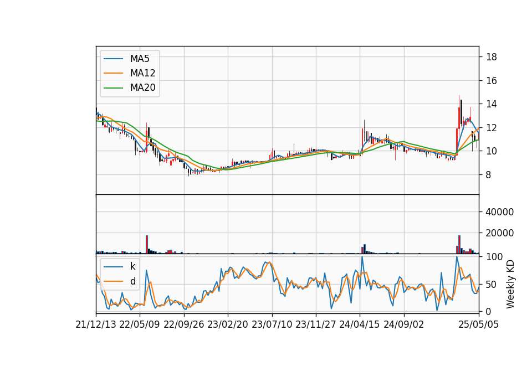Click the 24/09/02 date axis label

404,324
